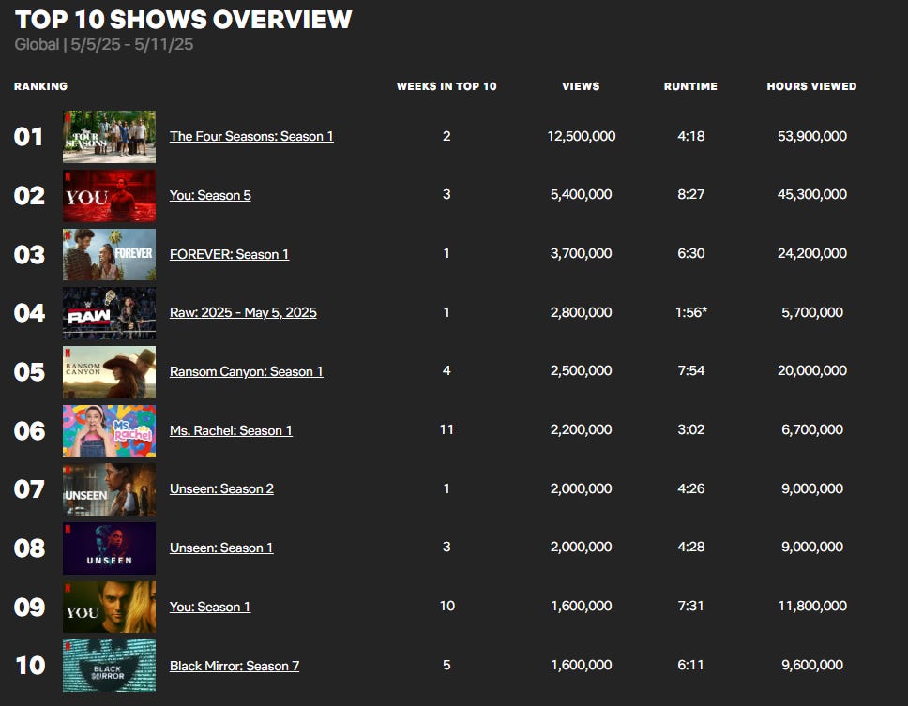Click the 7:31 runtime value
Screen dimensions: 908x706
click(x=690, y=606)
